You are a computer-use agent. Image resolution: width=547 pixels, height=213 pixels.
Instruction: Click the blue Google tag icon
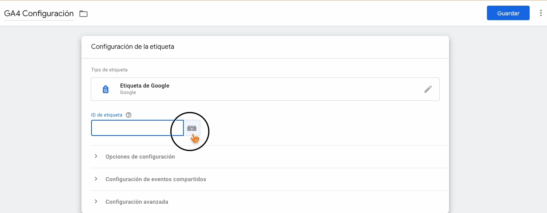106,89
